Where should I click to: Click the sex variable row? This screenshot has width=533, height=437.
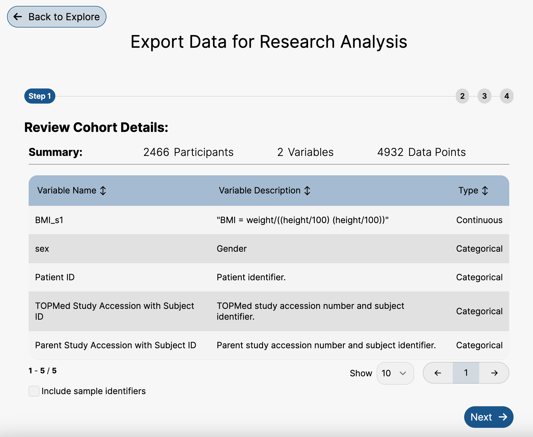(x=269, y=249)
